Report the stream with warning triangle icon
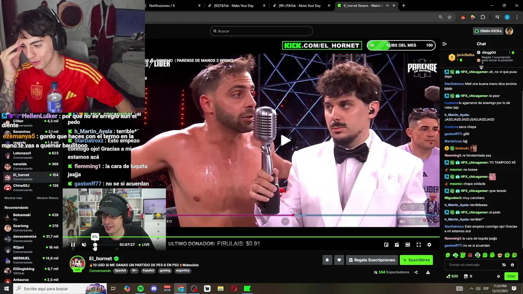This screenshot has height=294, width=523. pos(428,272)
